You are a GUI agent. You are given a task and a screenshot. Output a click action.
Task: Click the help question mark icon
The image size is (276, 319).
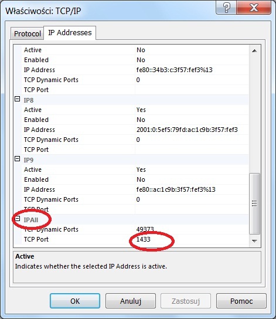226,8
